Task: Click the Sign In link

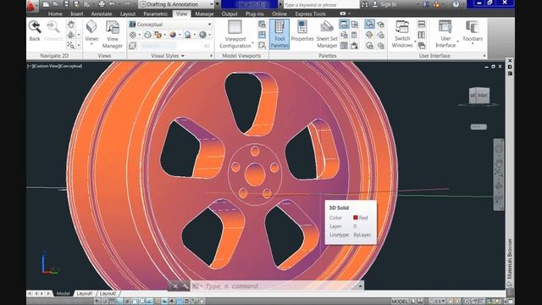Action: coord(388,4)
